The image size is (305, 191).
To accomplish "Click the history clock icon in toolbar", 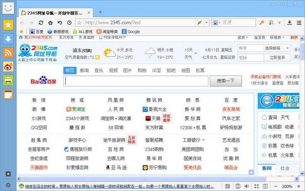I will pyautogui.click(x=69, y=22).
